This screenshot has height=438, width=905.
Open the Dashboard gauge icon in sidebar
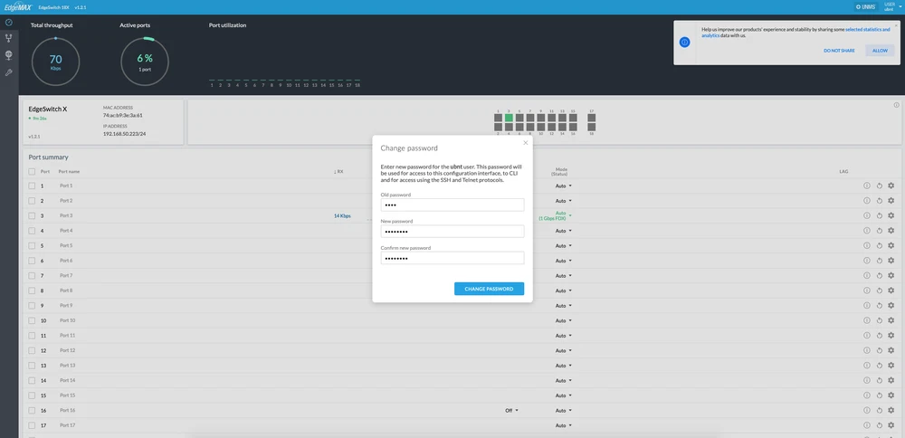8,23
